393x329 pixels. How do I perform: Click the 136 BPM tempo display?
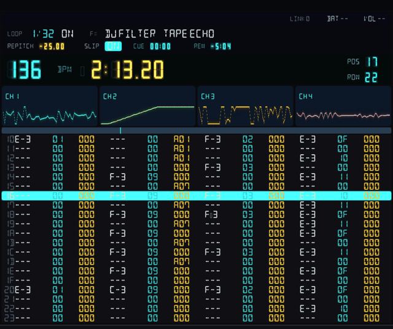[x=25, y=69]
